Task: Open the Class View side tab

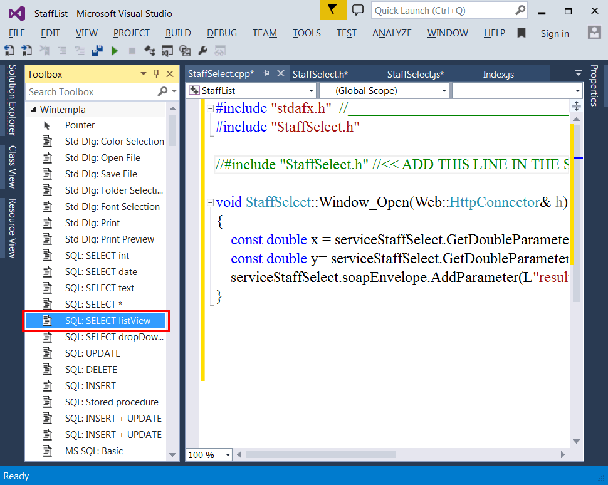Action: pyautogui.click(x=12, y=167)
